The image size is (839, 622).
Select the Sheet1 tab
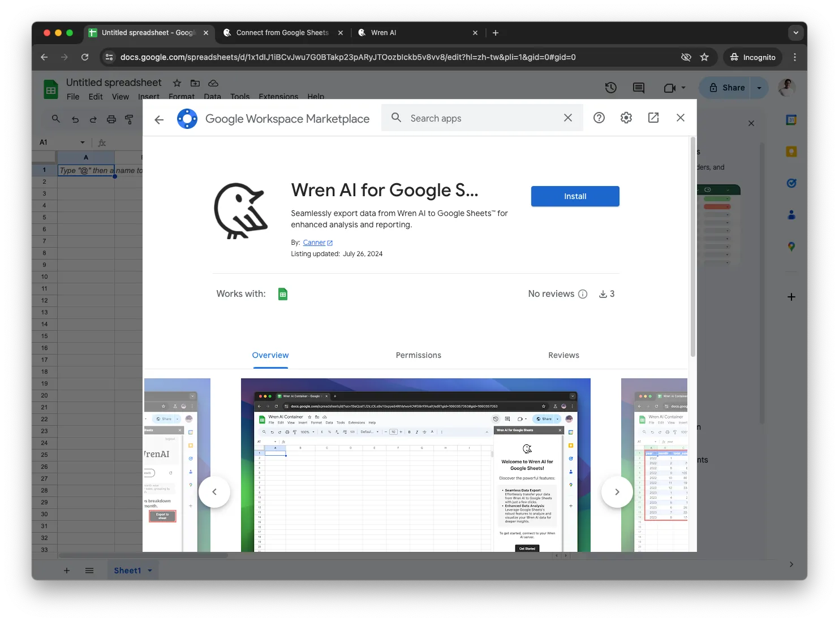(127, 571)
